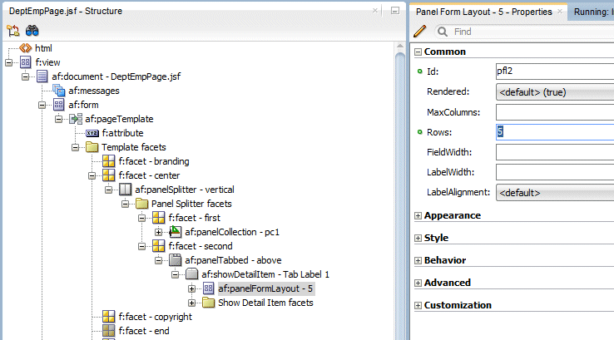This screenshot has width=614, height=340.
Task: Expand the Customization section
Action: tap(418, 306)
